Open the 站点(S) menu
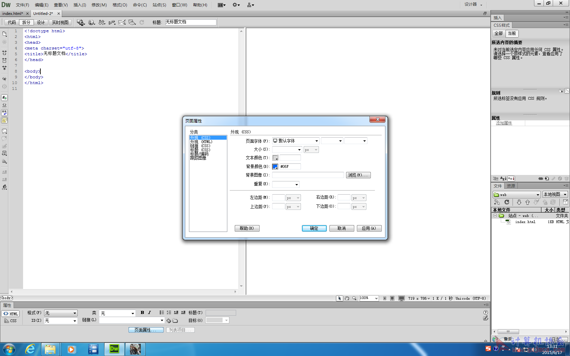Image resolution: width=570 pixels, height=356 pixels. tap(159, 5)
